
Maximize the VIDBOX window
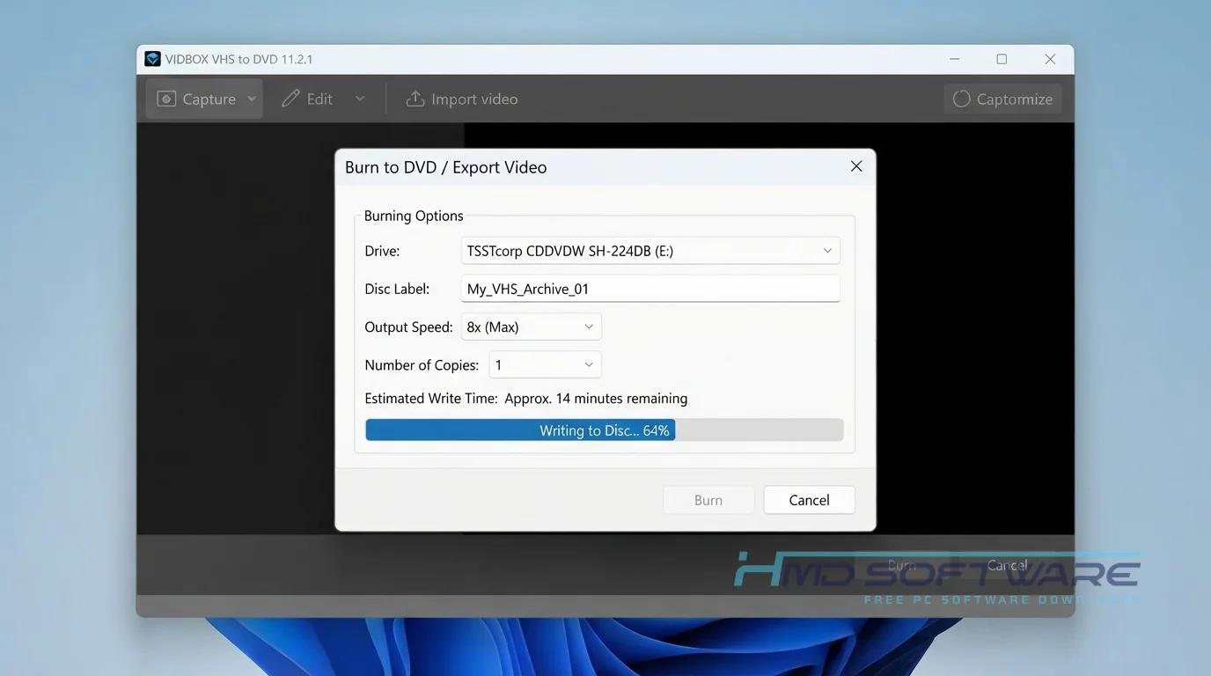tap(1002, 59)
